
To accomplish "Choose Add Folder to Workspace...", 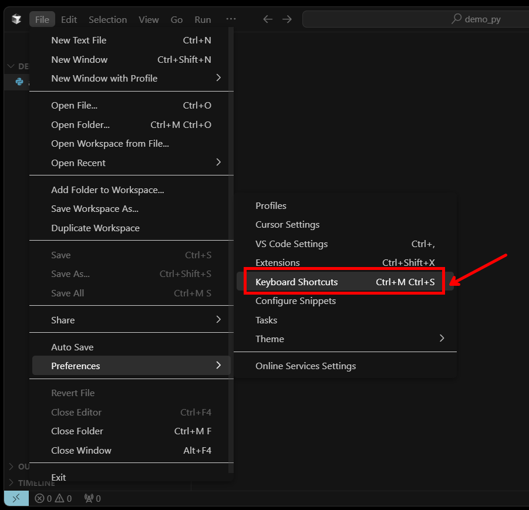I will [x=132, y=190].
